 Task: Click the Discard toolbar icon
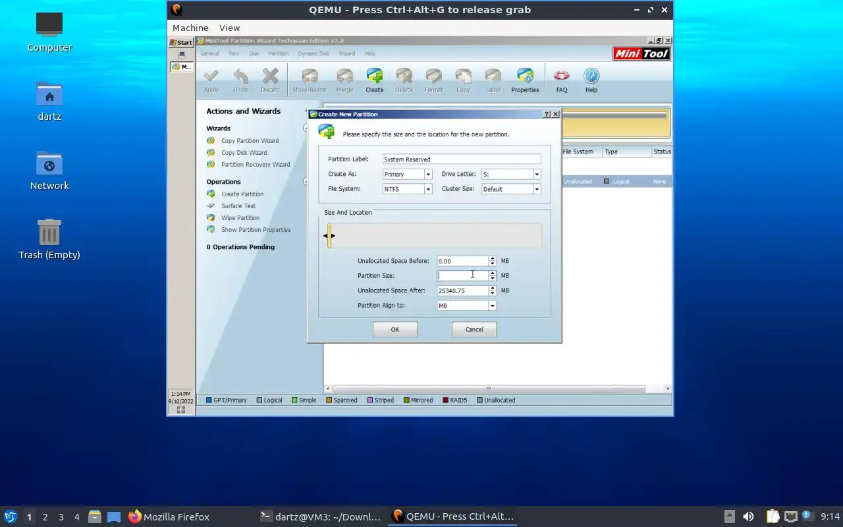[x=270, y=81]
